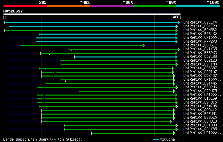
Task: Click the orange ~40% identity legend segment
Action: [68, 6]
